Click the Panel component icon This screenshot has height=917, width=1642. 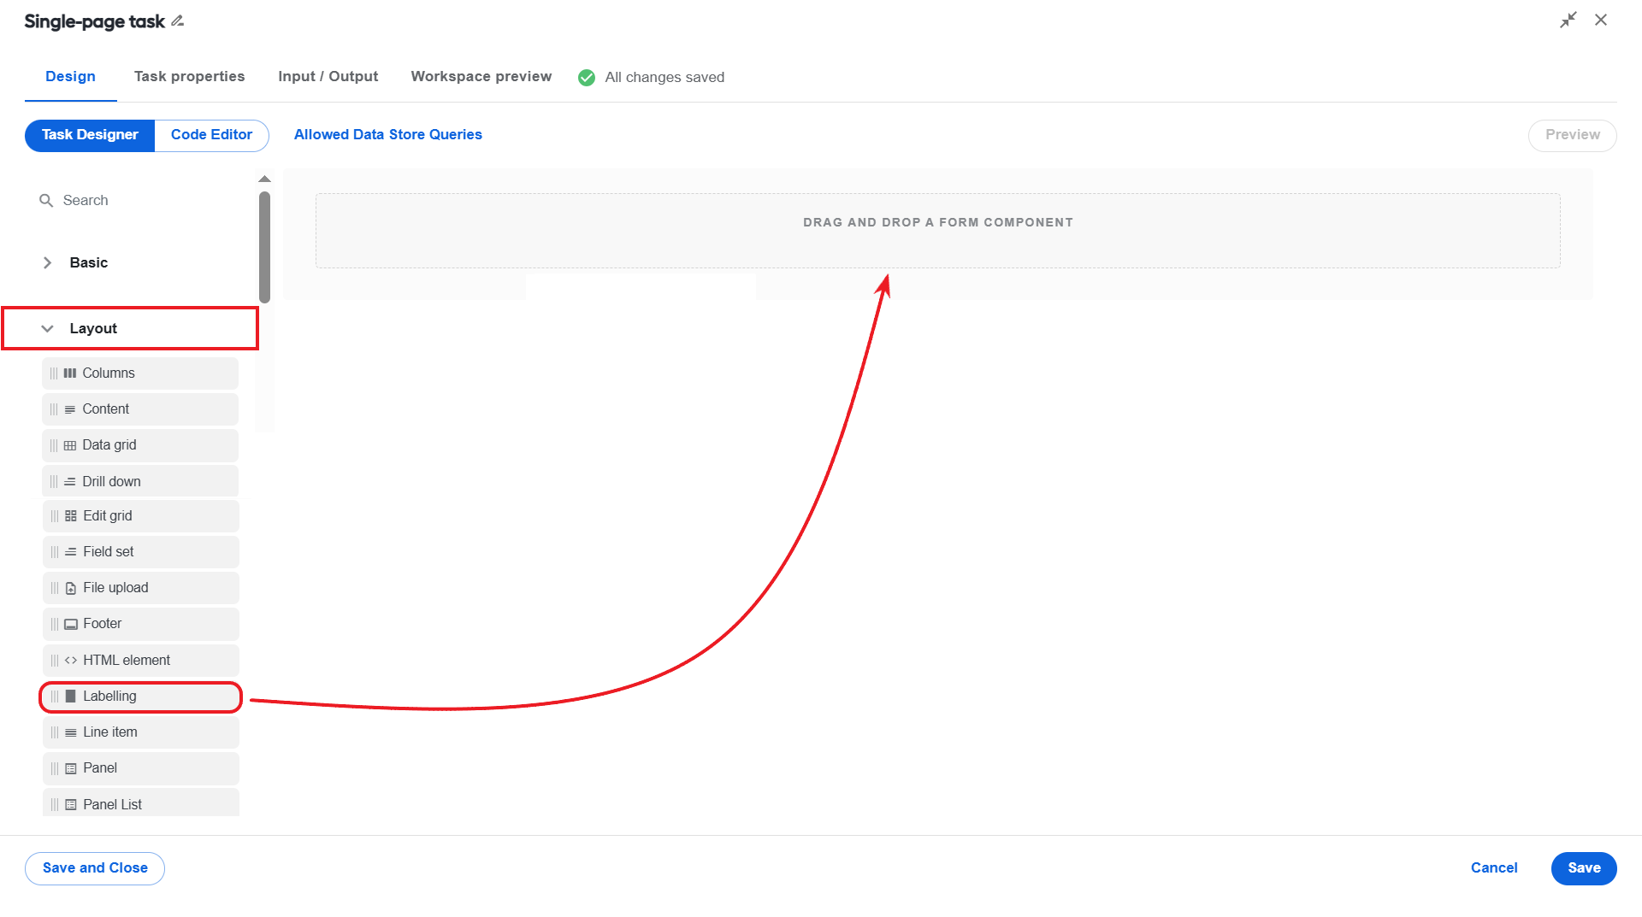[x=71, y=768]
